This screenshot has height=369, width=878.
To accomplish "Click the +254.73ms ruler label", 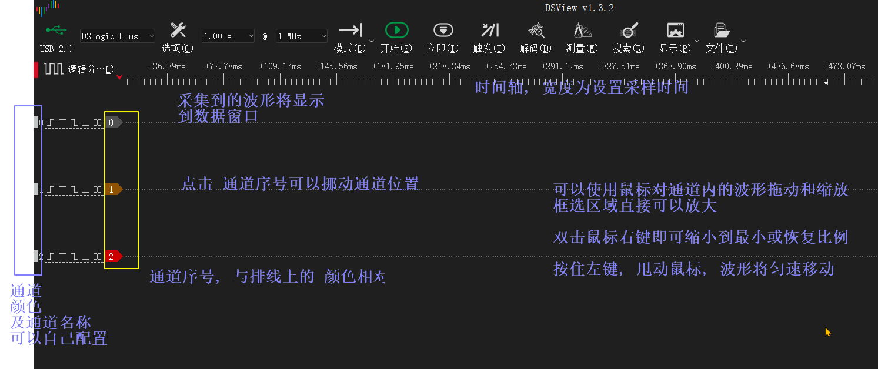I will pos(506,66).
